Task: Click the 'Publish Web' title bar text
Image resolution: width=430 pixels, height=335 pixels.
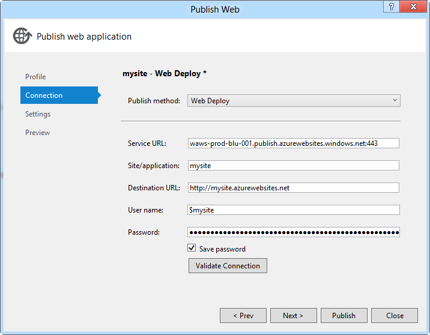Action: (x=215, y=10)
